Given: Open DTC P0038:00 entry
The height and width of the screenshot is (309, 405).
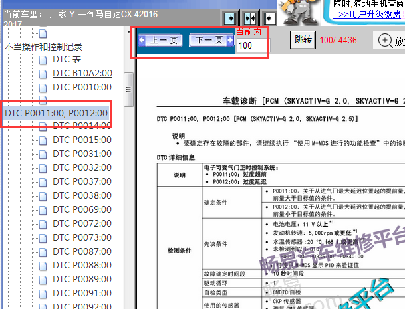Looking at the screenshot, I should [82, 195].
